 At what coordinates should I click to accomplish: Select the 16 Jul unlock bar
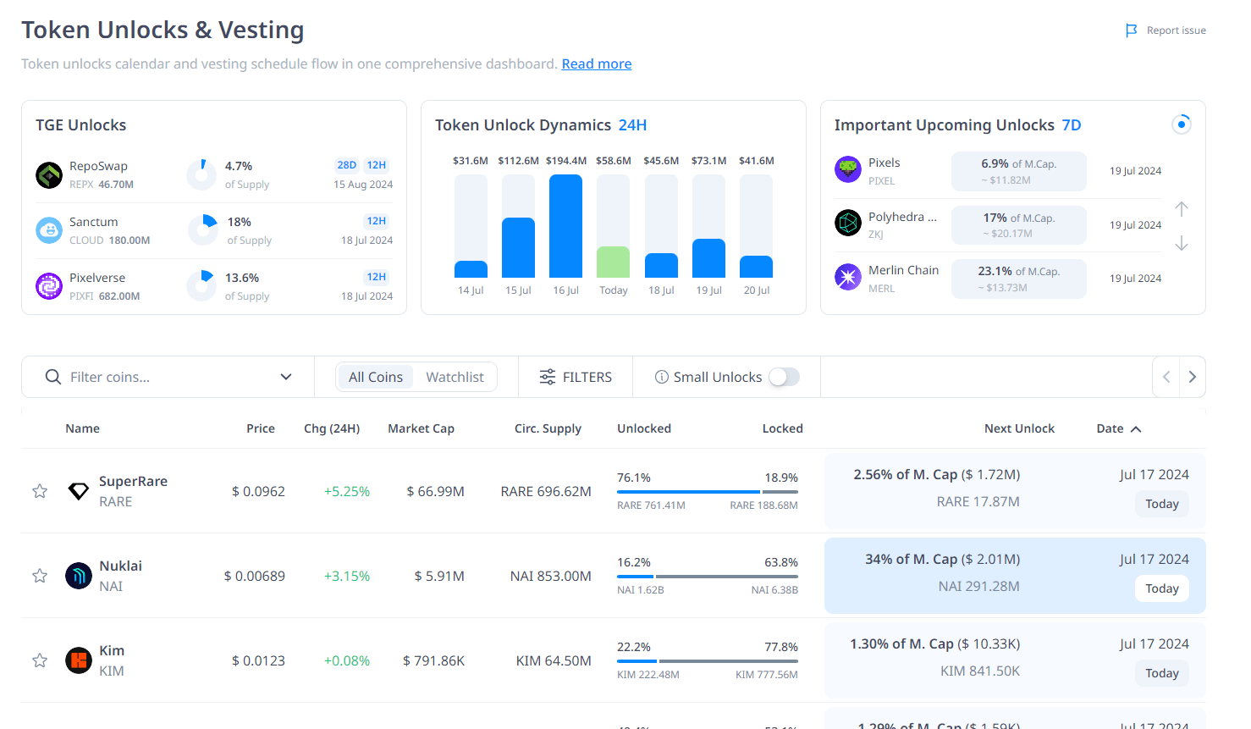(x=565, y=226)
